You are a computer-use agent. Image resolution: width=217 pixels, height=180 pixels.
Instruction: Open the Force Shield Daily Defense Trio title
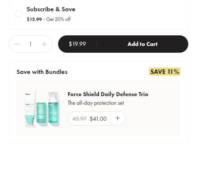tap(108, 94)
